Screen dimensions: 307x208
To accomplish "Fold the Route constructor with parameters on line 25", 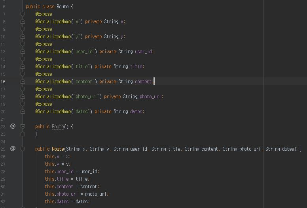I will click(23, 149).
